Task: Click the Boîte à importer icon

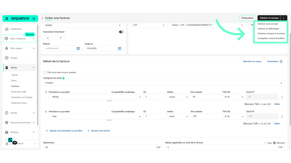Action: click(6, 39)
